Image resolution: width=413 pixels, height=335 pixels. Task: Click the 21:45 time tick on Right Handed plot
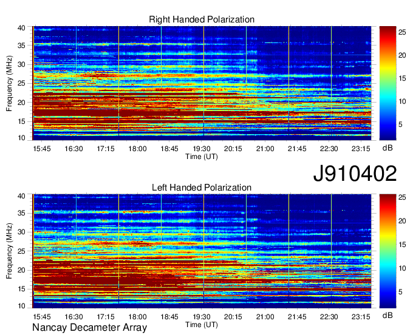[297, 149]
